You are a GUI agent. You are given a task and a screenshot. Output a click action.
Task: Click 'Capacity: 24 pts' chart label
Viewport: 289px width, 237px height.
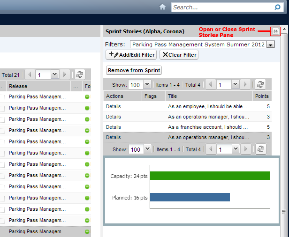click(129, 176)
